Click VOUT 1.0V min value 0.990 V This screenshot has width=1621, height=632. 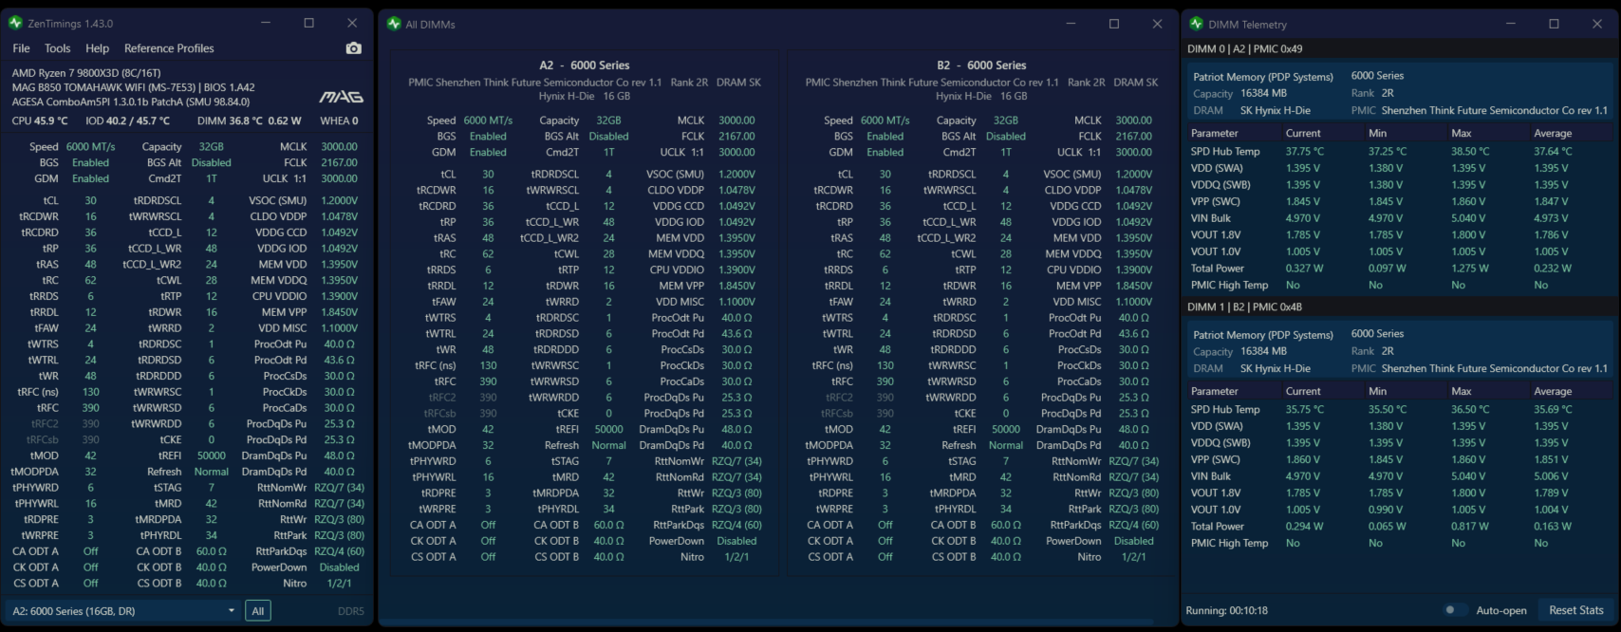coord(1386,509)
